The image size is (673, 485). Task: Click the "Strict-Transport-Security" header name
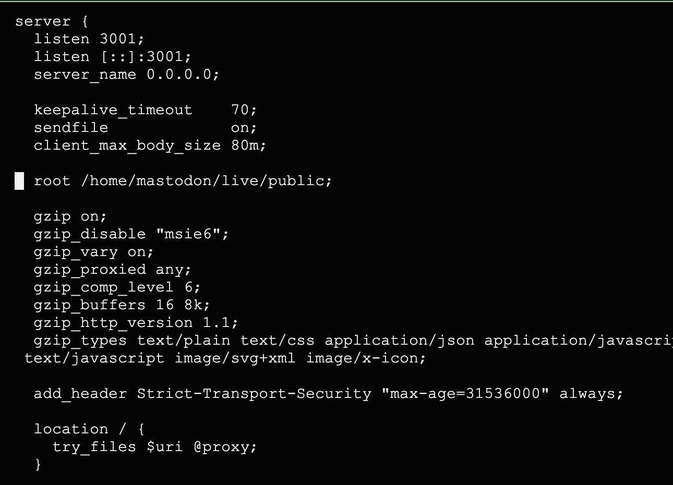[254, 394]
